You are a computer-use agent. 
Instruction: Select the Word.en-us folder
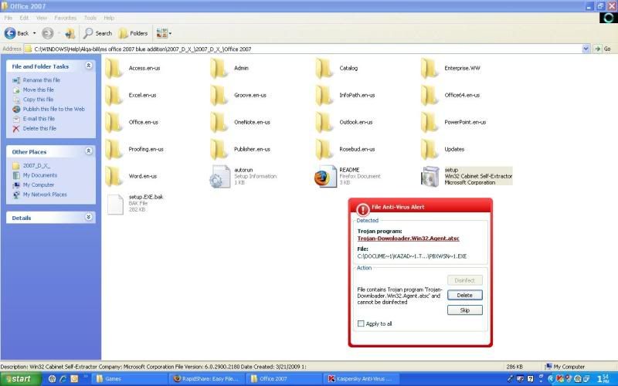[131, 176]
